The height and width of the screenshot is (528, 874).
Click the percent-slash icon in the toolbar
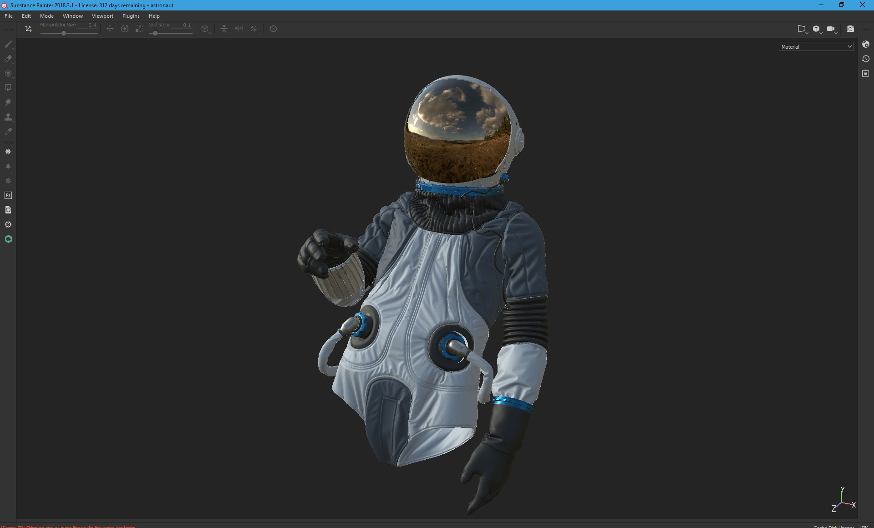pyautogui.click(x=254, y=29)
